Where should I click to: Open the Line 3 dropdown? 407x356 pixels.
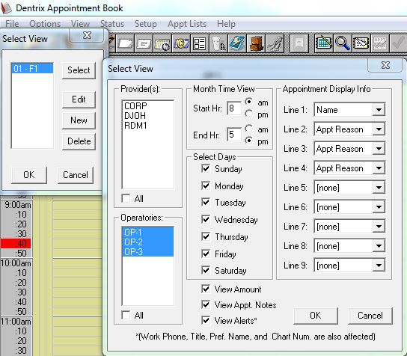(x=379, y=149)
